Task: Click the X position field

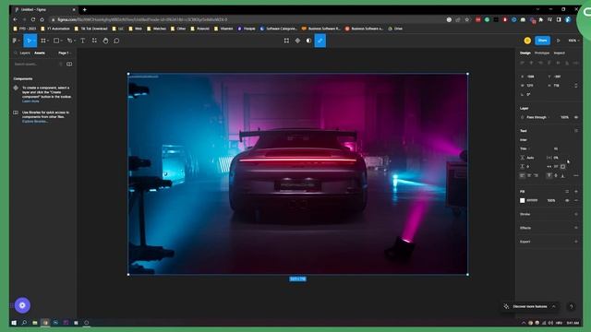Action: click(x=532, y=77)
